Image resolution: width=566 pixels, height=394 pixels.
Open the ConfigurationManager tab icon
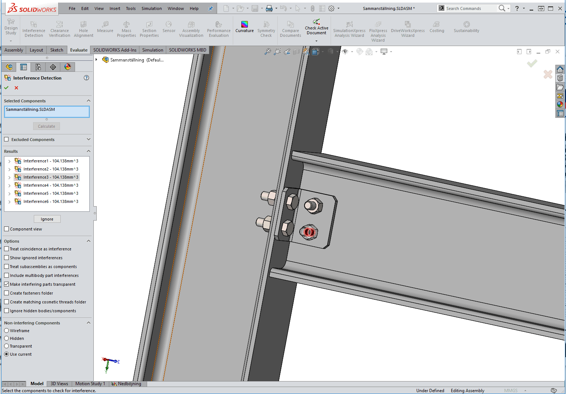coord(38,67)
